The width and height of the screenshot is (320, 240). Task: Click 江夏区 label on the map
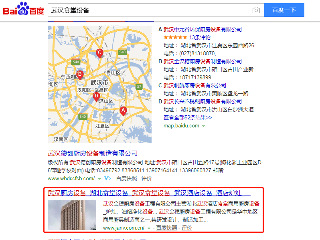coord(102,126)
